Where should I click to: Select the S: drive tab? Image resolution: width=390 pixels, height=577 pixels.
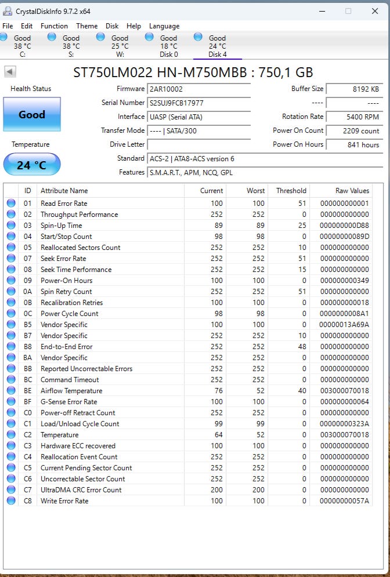(71, 46)
